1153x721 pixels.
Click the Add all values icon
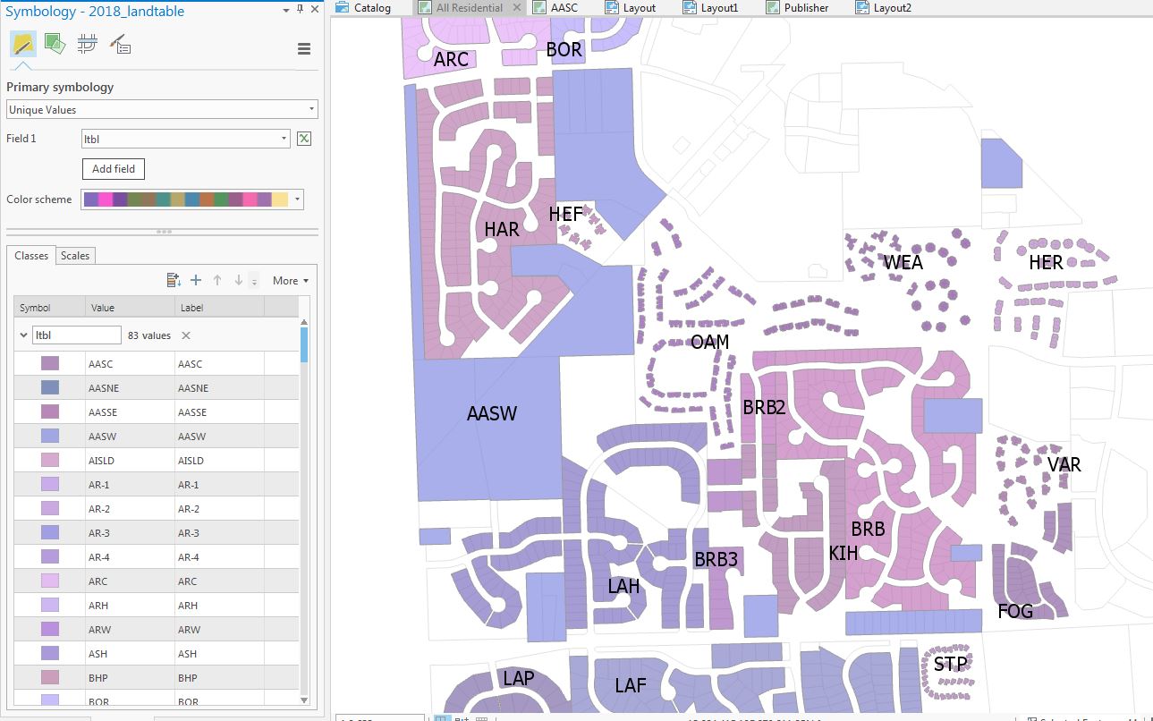pyautogui.click(x=174, y=280)
